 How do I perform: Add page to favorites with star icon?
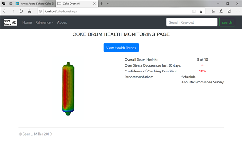pos(201,11)
